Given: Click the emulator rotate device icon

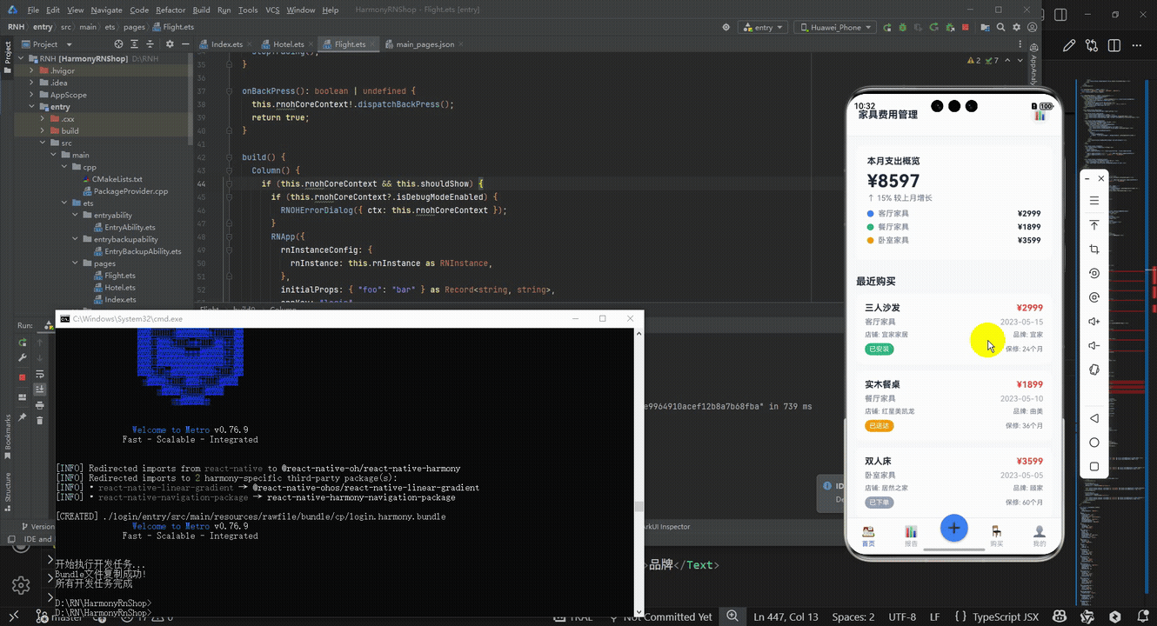Looking at the screenshot, I should tap(1094, 370).
